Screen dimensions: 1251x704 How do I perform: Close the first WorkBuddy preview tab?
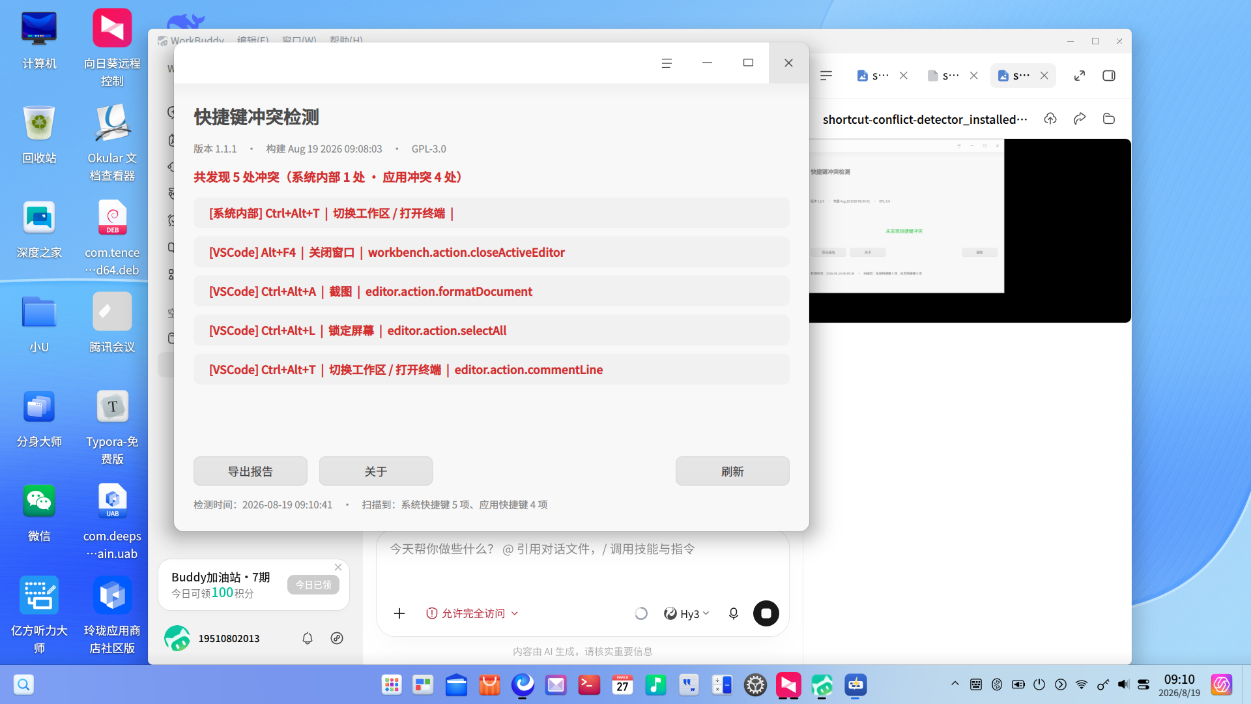[904, 76]
